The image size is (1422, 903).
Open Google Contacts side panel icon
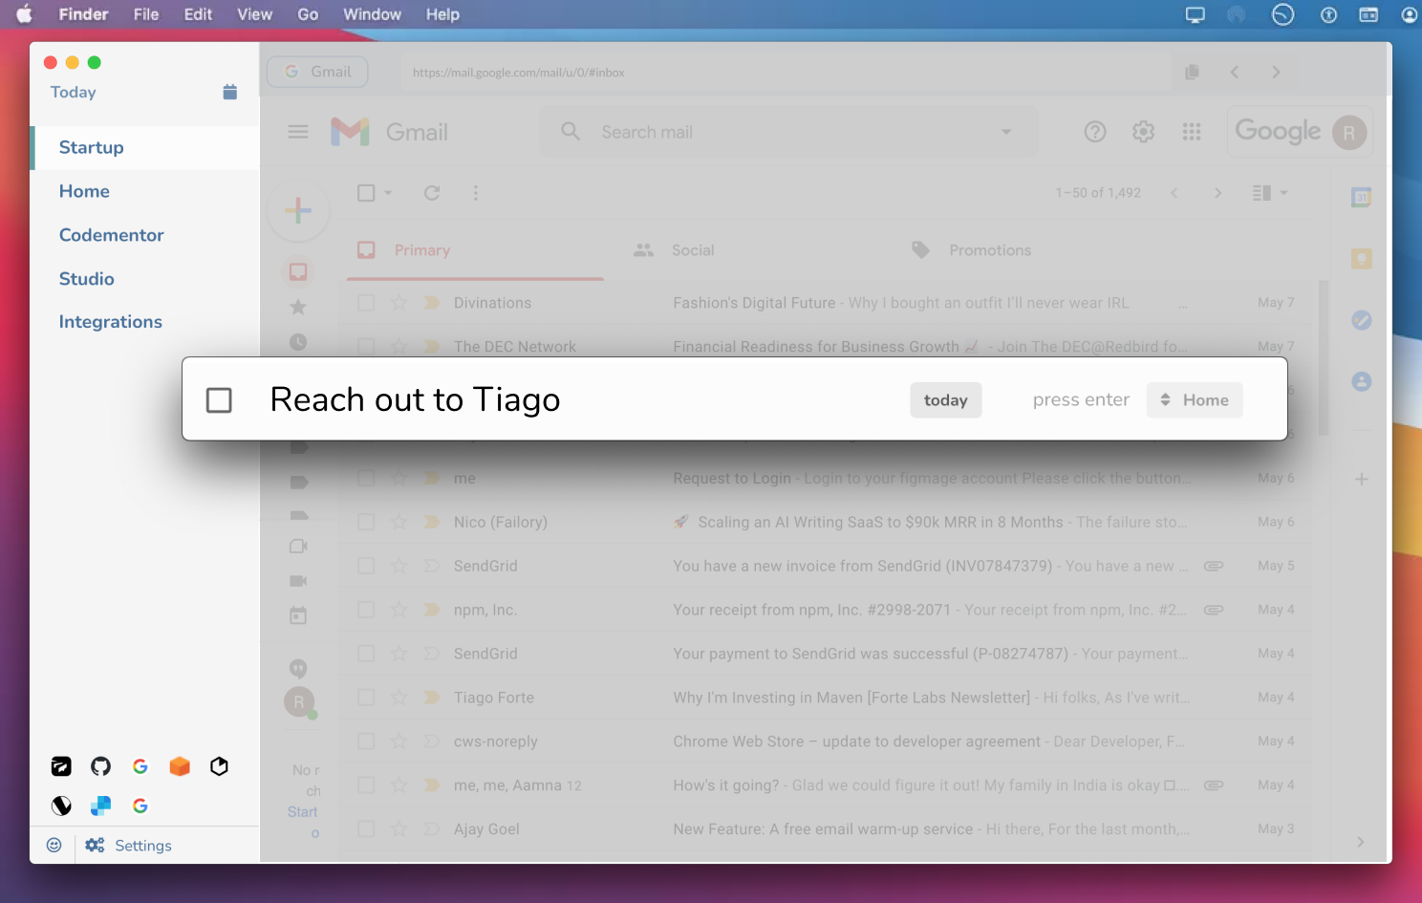pyautogui.click(x=1362, y=381)
